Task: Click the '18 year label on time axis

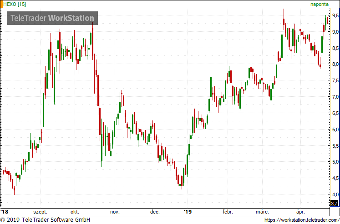Action: [x=5, y=212]
